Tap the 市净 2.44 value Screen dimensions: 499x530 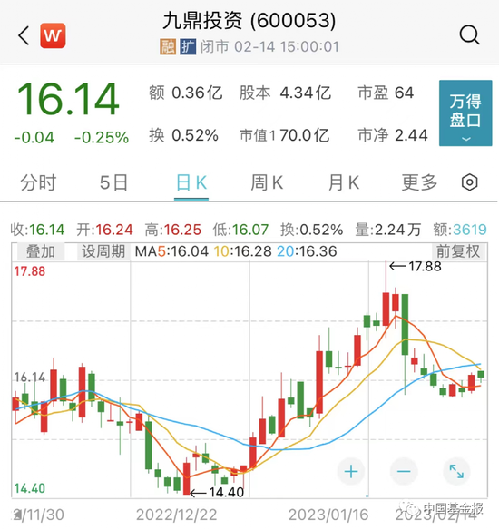coord(393,135)
